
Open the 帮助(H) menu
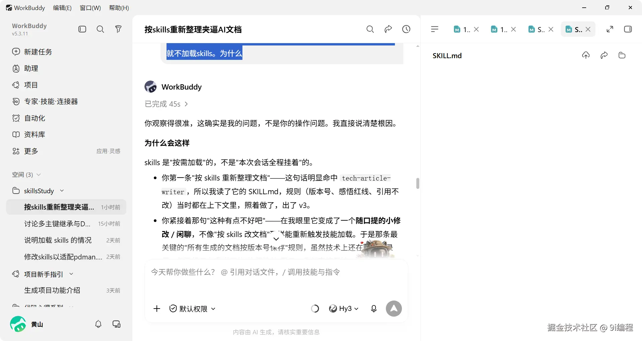click(x=119, y=8)
